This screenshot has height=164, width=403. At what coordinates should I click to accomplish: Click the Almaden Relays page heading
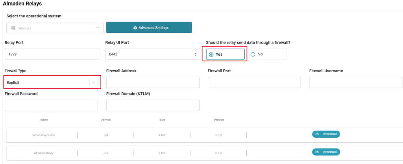tap(22, 4)
